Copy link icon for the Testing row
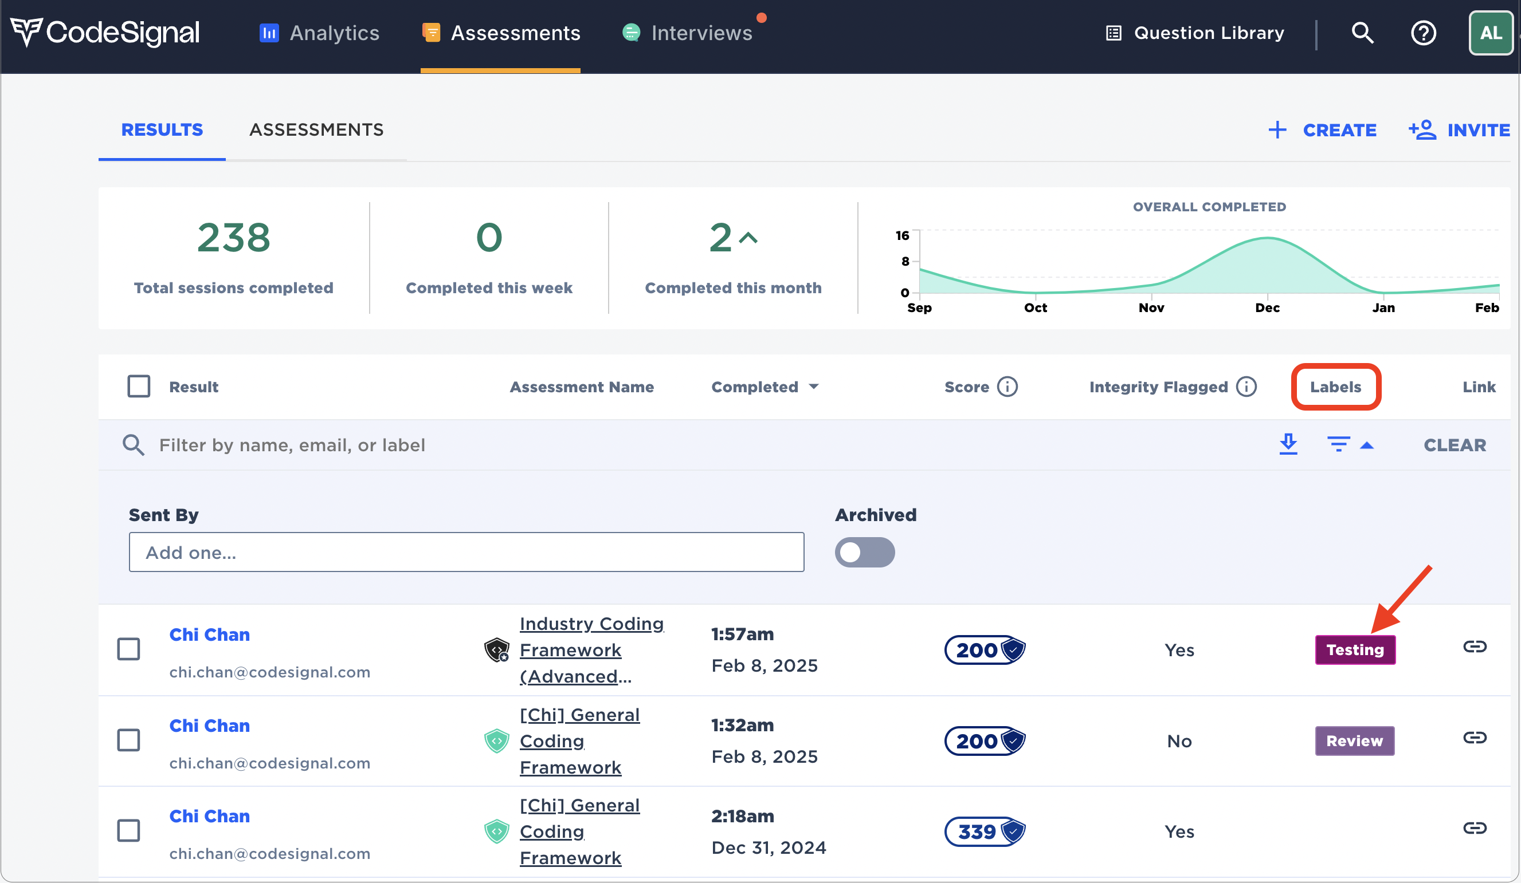 coord(1475,647)
